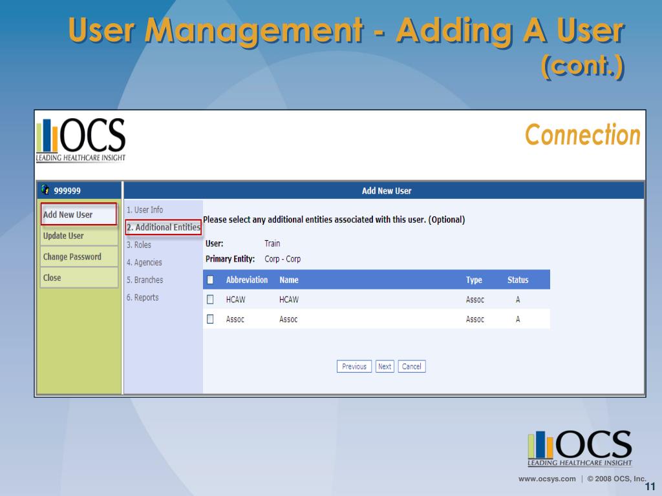Open Add New User in sidebar
Screen dimensions: 662x496
click(x=78, y=214)
